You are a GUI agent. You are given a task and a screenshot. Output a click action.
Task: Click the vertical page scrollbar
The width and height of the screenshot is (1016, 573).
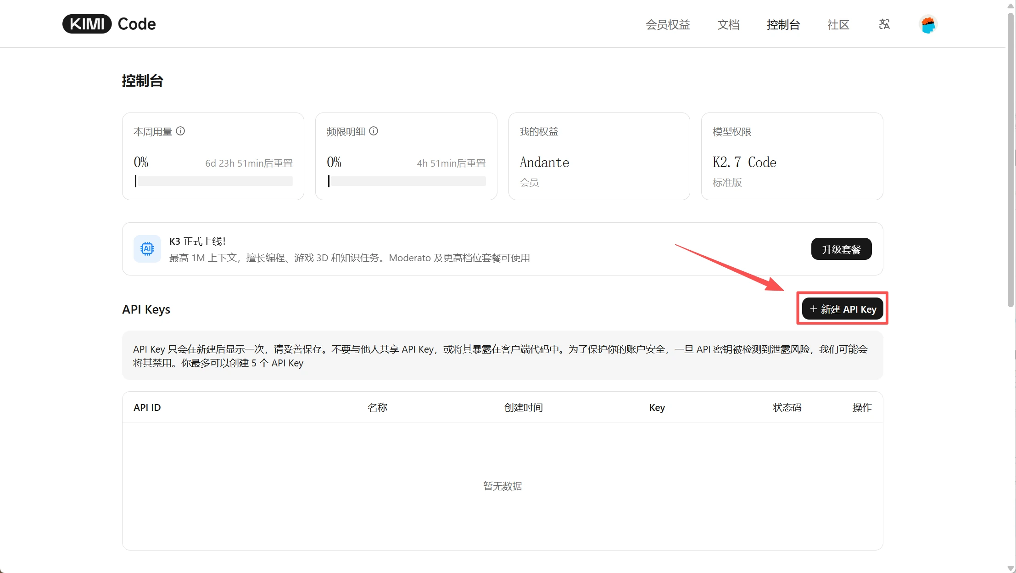click(x=1010, y=159)
